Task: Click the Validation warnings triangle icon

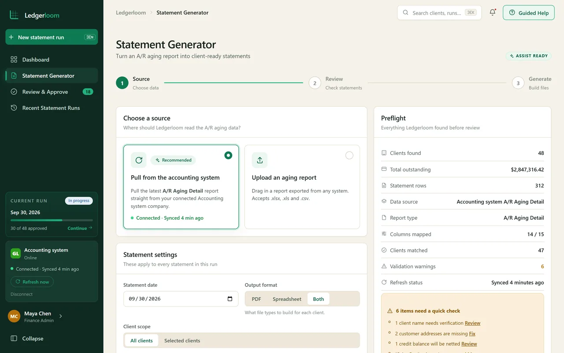Action: point(384,267)
